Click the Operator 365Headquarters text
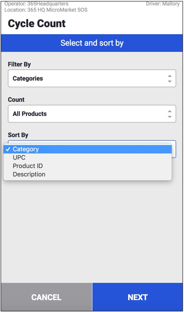This screenshot has width=184, height=312. pyautogui.click(x=36, y=4)
